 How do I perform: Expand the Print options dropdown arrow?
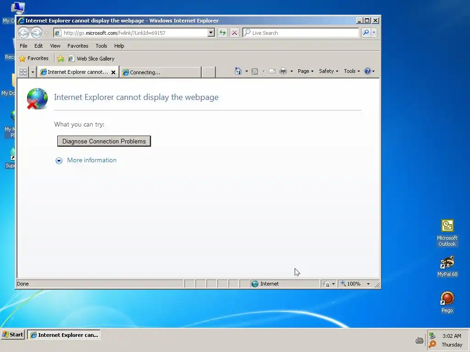[291, 71]
